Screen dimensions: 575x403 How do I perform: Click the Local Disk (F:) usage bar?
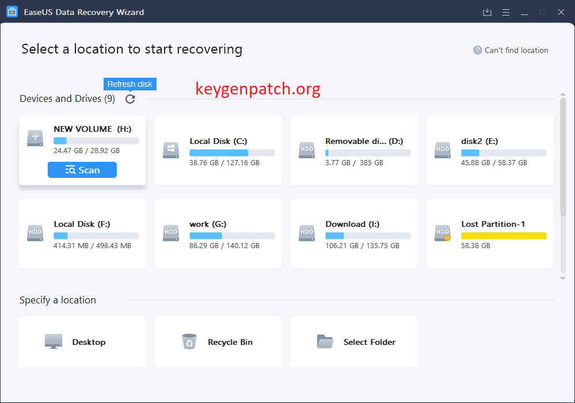coord(96,236)
